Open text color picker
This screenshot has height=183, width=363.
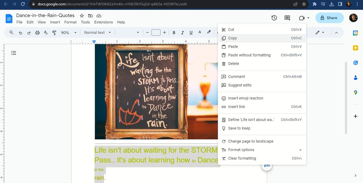tap(200, 32)
